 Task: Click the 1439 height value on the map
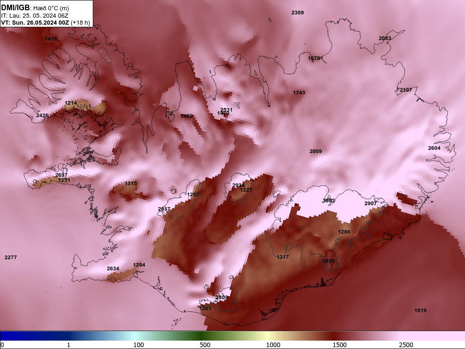pos(51,39)
